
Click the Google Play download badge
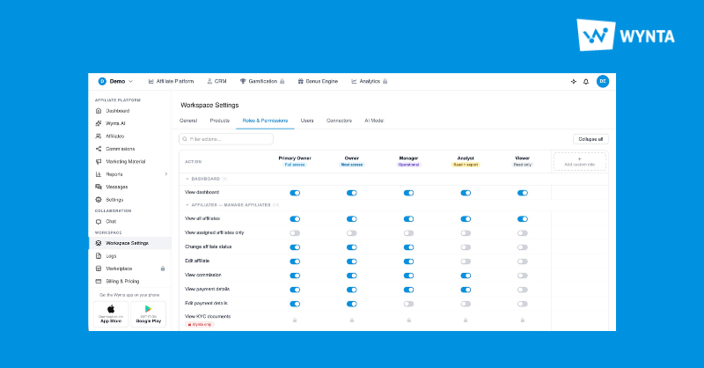coord(148,313)
